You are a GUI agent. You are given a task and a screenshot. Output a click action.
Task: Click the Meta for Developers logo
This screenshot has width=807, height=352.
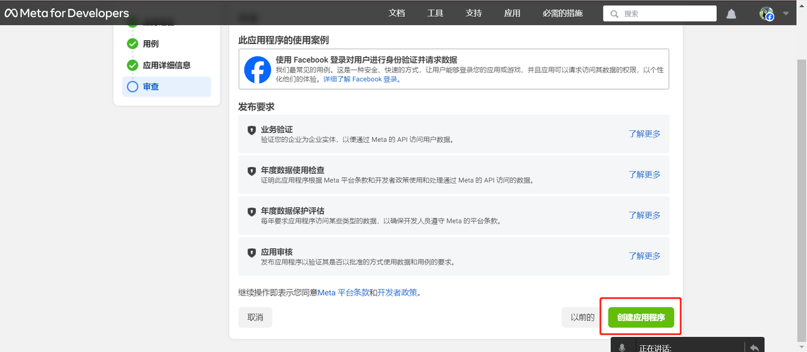[67, 13]
